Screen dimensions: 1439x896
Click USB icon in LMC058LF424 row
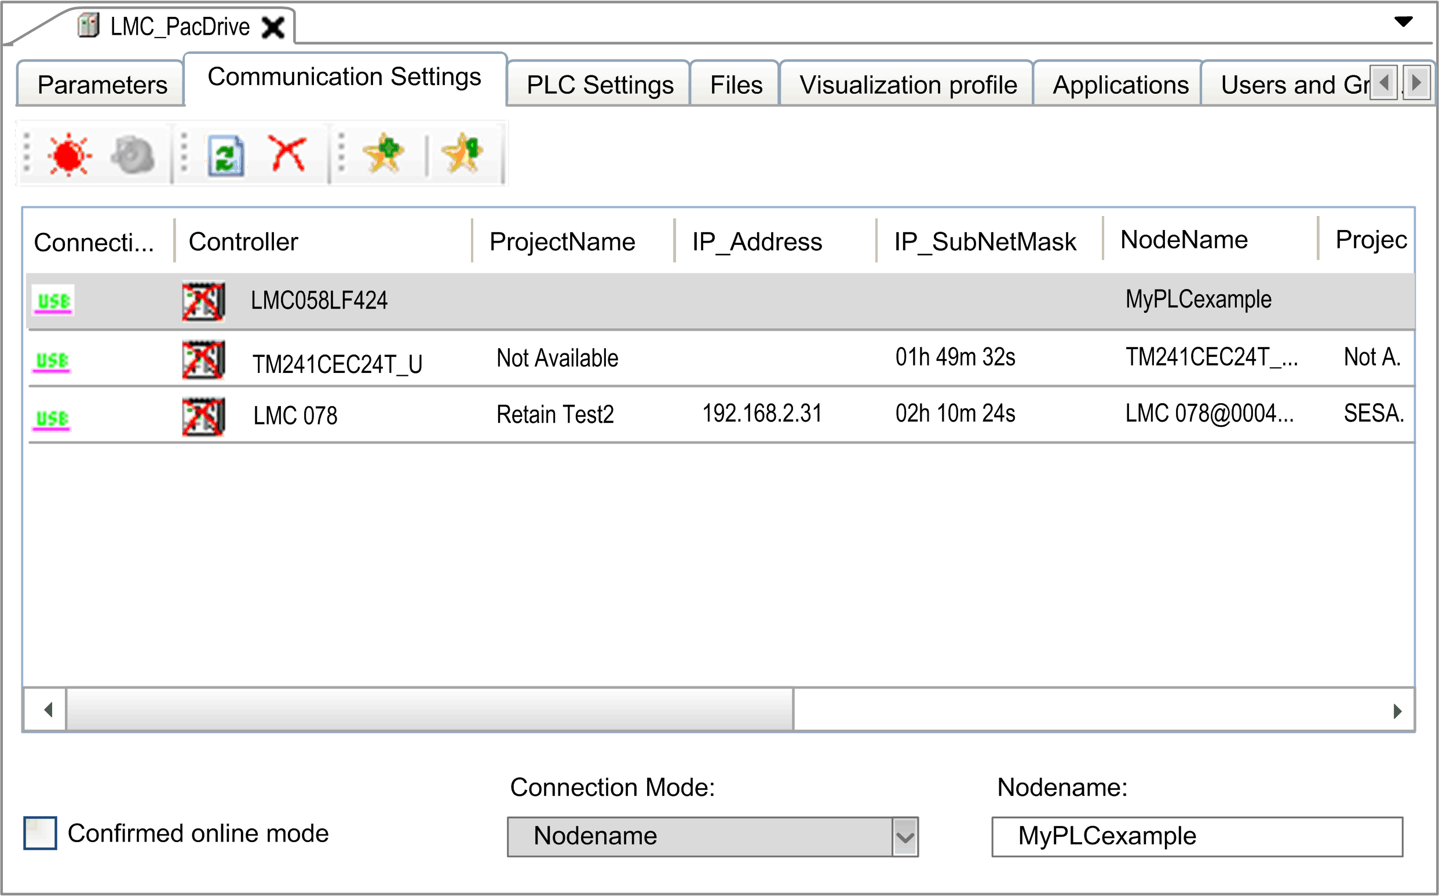(53, 301)
